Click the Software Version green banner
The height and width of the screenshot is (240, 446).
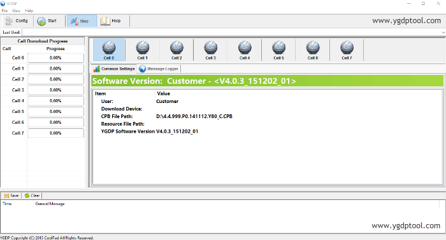pyautogui.click(x=268, y=81)
